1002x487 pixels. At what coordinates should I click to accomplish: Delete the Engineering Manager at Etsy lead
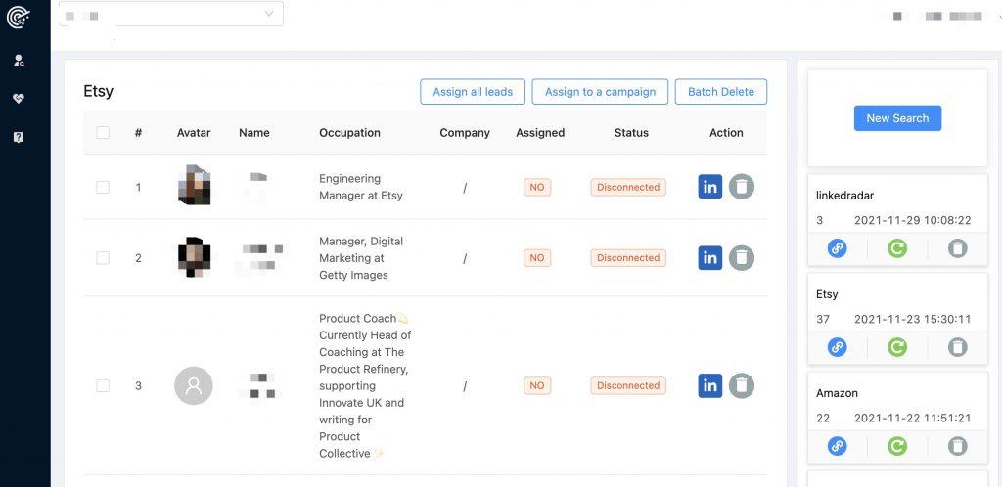coord(742,187)
